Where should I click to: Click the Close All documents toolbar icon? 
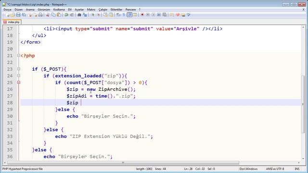35,15
